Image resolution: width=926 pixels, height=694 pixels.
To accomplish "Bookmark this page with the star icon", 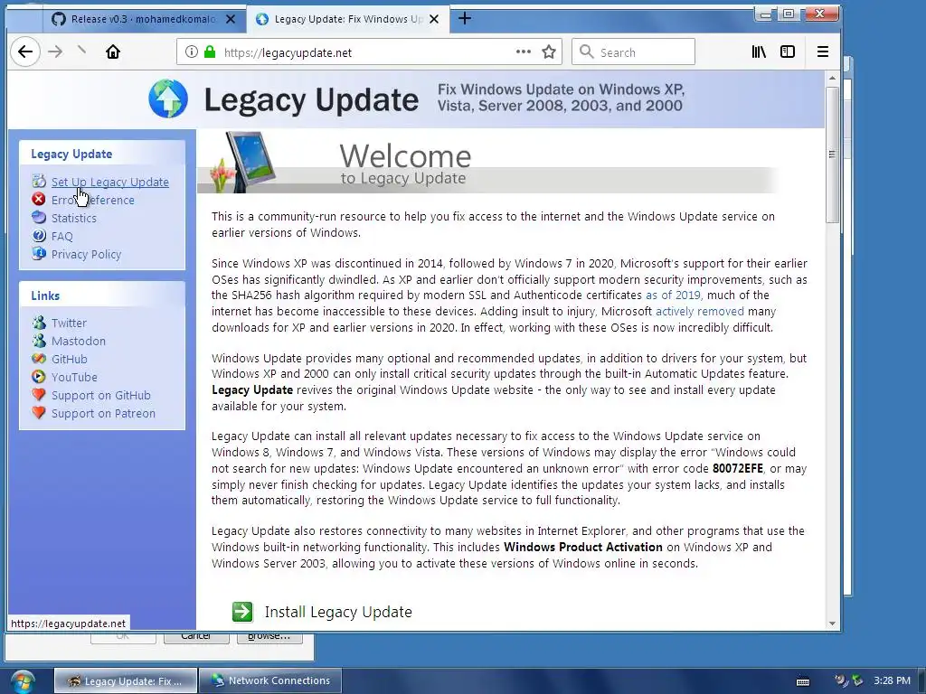I will tap(549, 52).
